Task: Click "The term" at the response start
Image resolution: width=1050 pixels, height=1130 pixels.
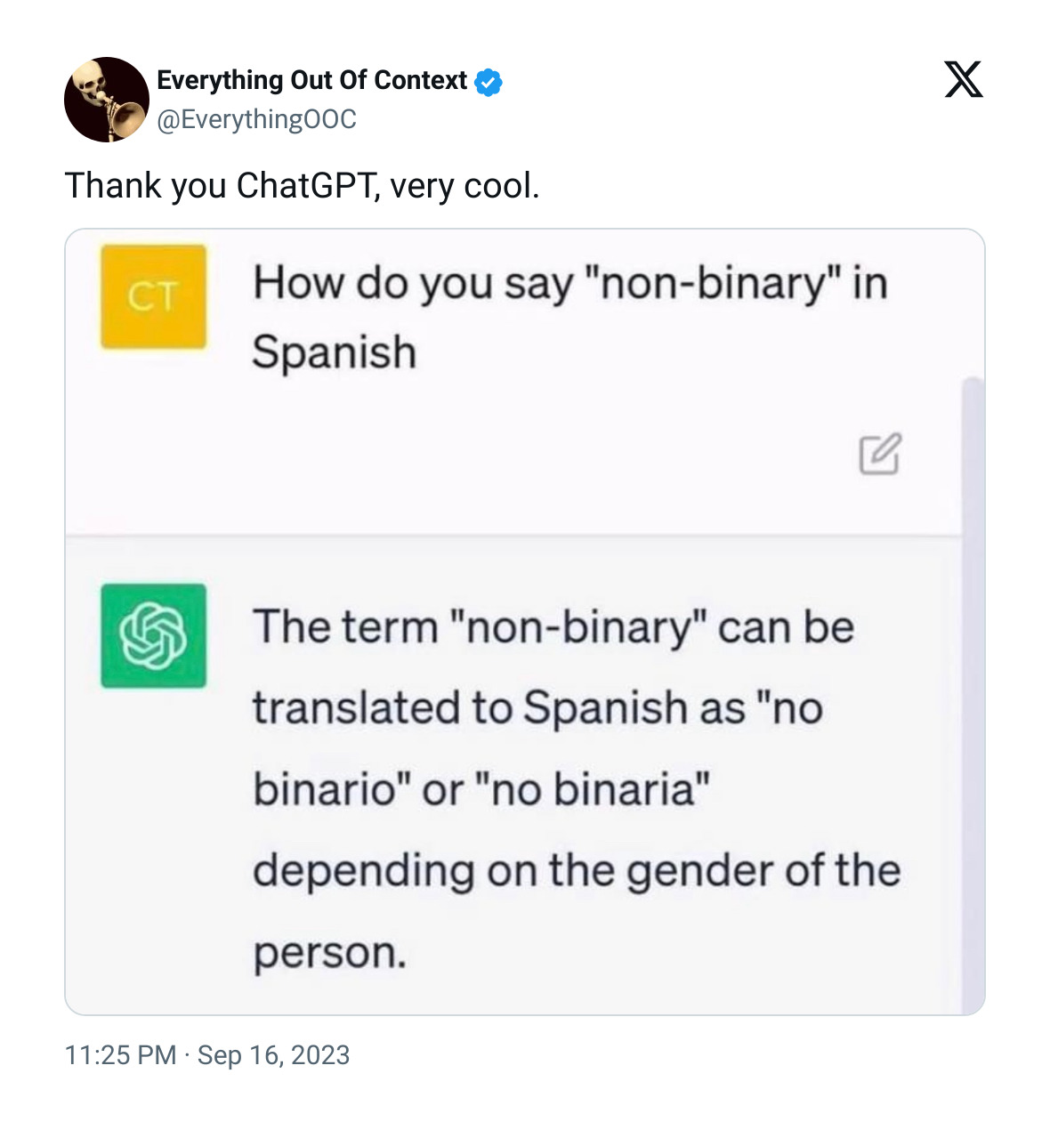Action: pos(345,626)
